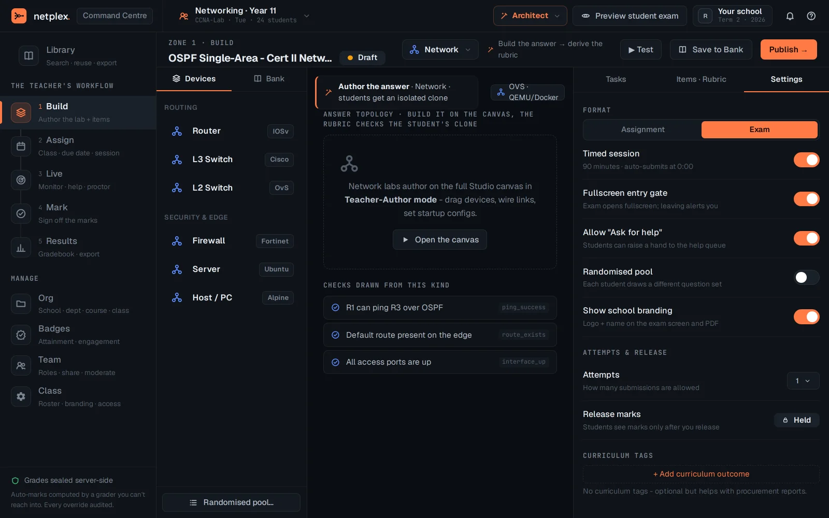Click the check icon on ping OSPF row
Viewport: 829px width, 518px height.
[x=335, y=308]
